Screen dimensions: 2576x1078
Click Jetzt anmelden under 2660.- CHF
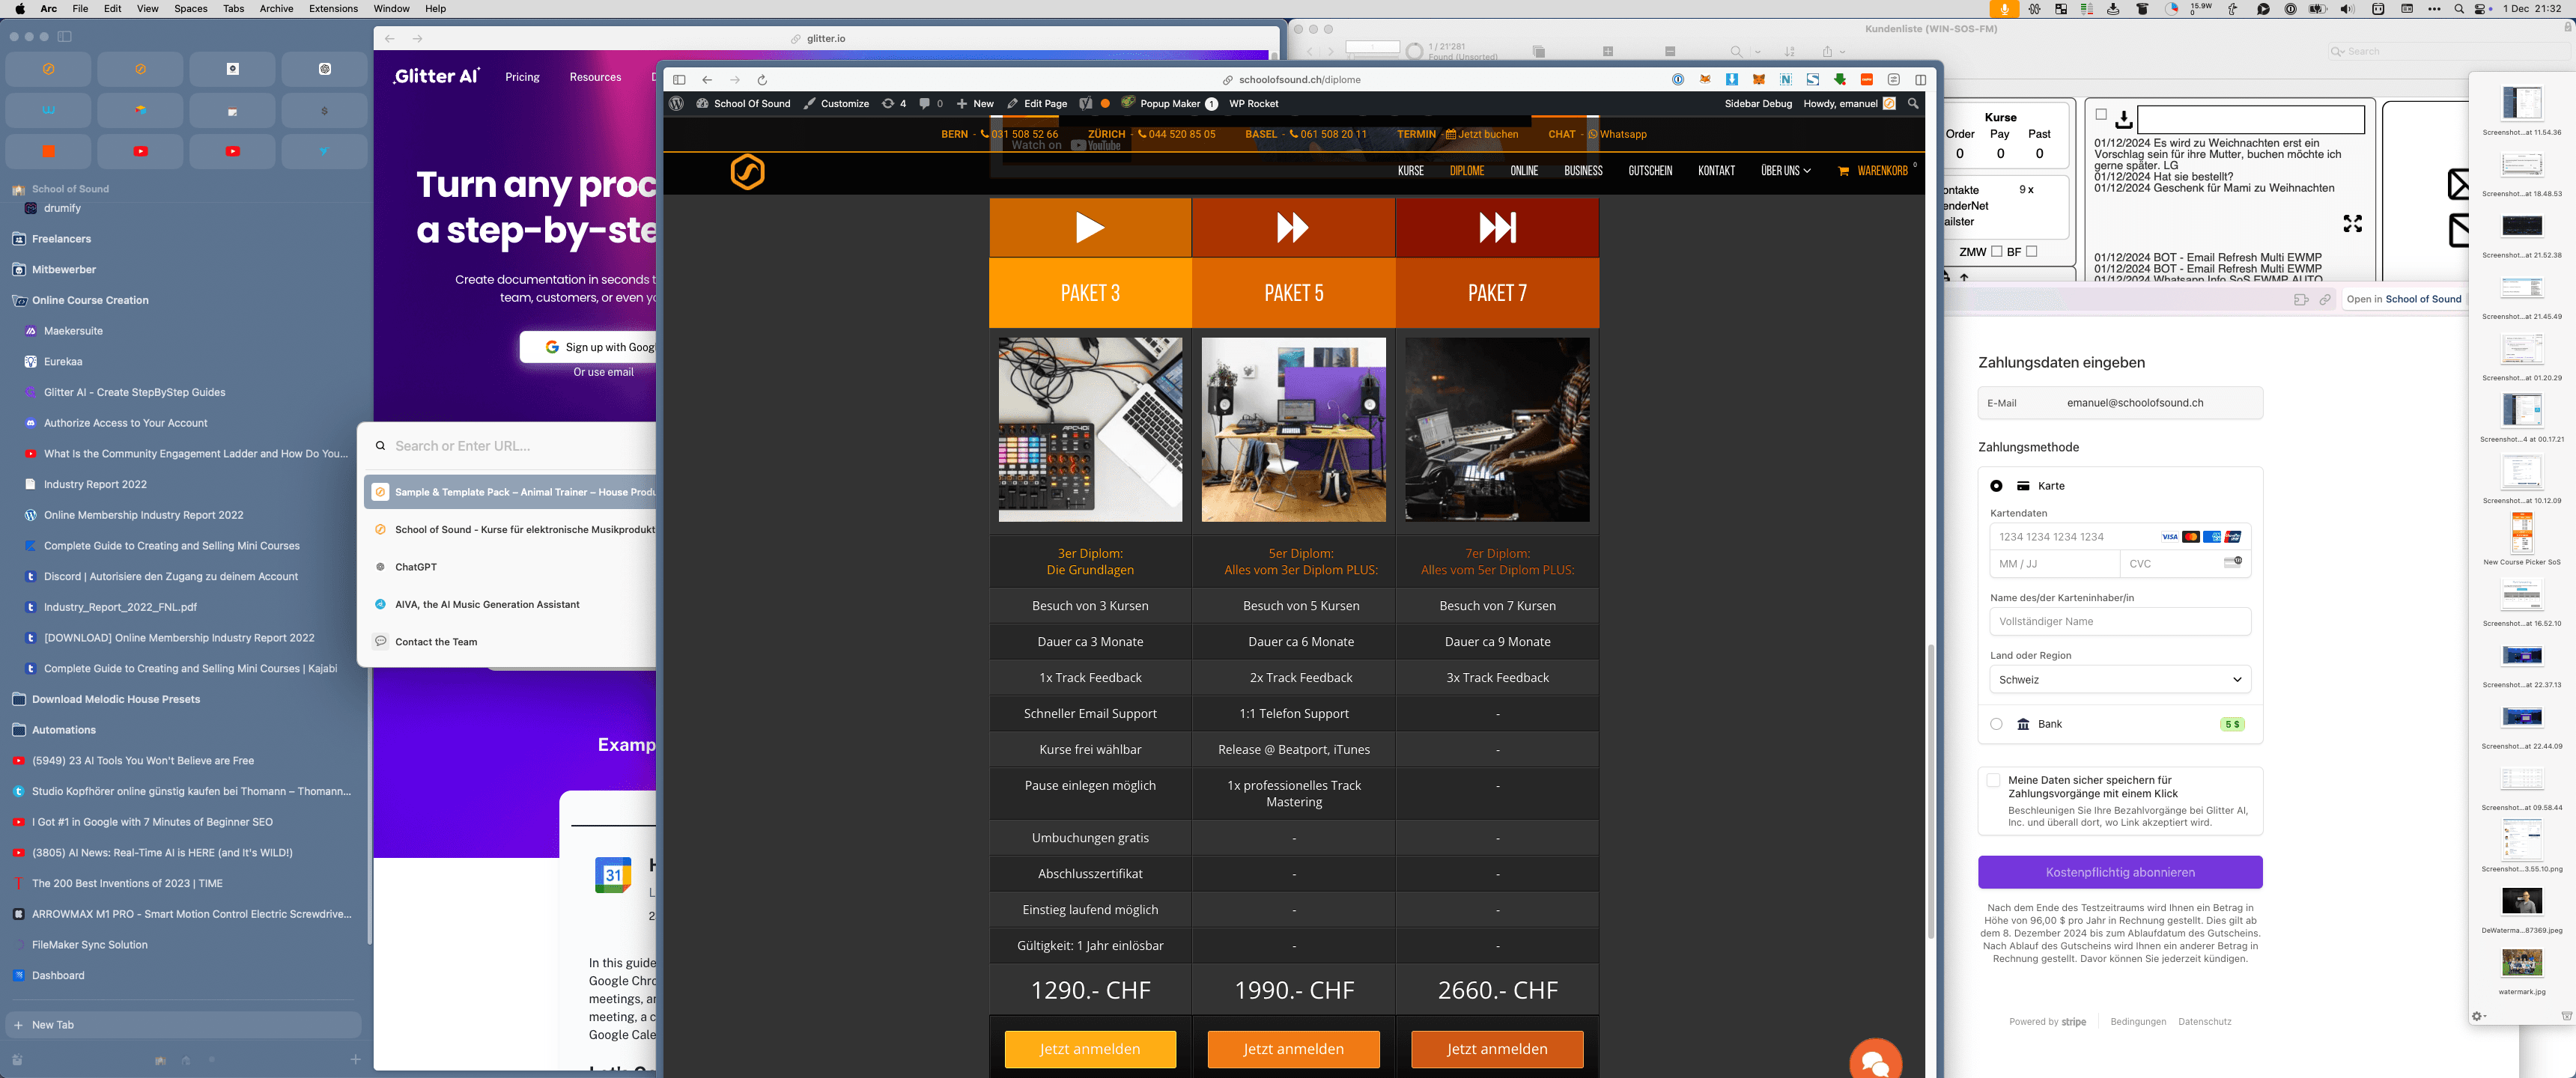[1497, 1049]
